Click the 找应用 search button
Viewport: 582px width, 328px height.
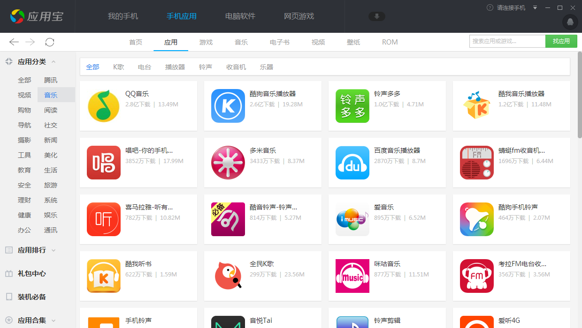[561, 41]
